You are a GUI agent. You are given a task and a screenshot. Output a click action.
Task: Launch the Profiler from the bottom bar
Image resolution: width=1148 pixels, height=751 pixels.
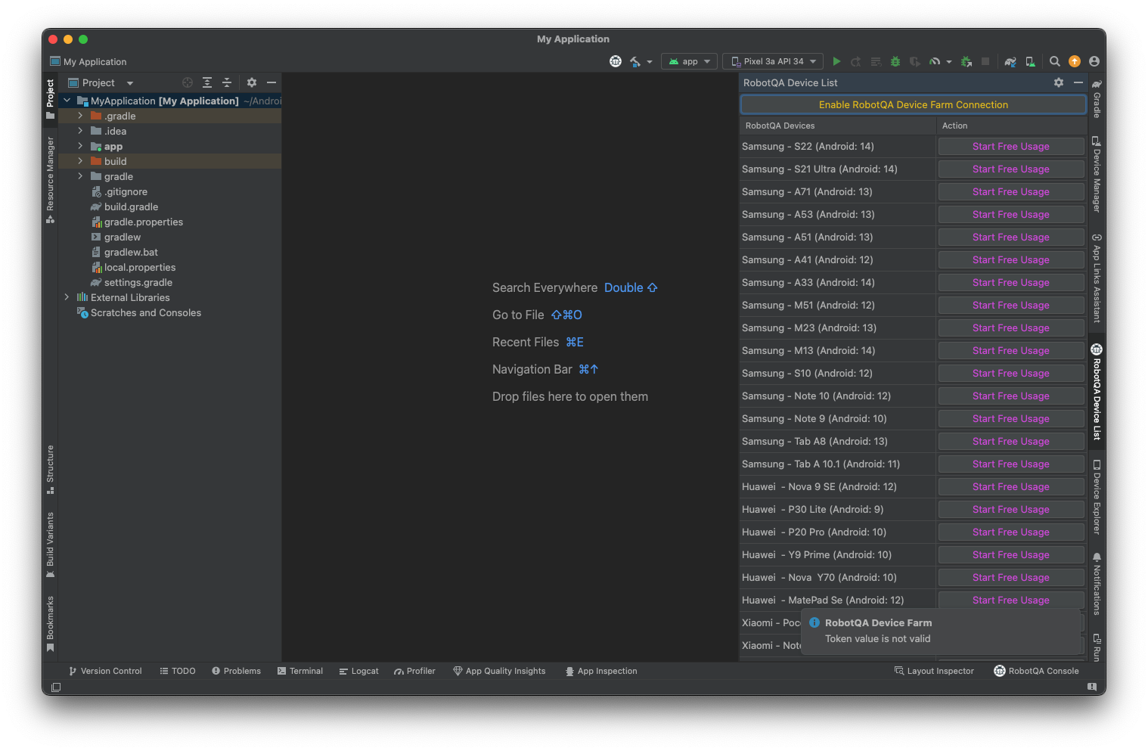(414, 671)
